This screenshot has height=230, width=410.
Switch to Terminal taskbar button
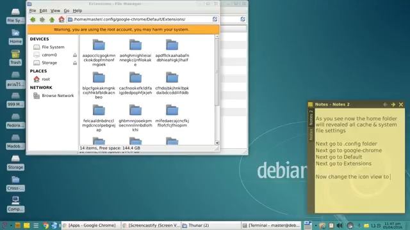[x=271, y=226]
